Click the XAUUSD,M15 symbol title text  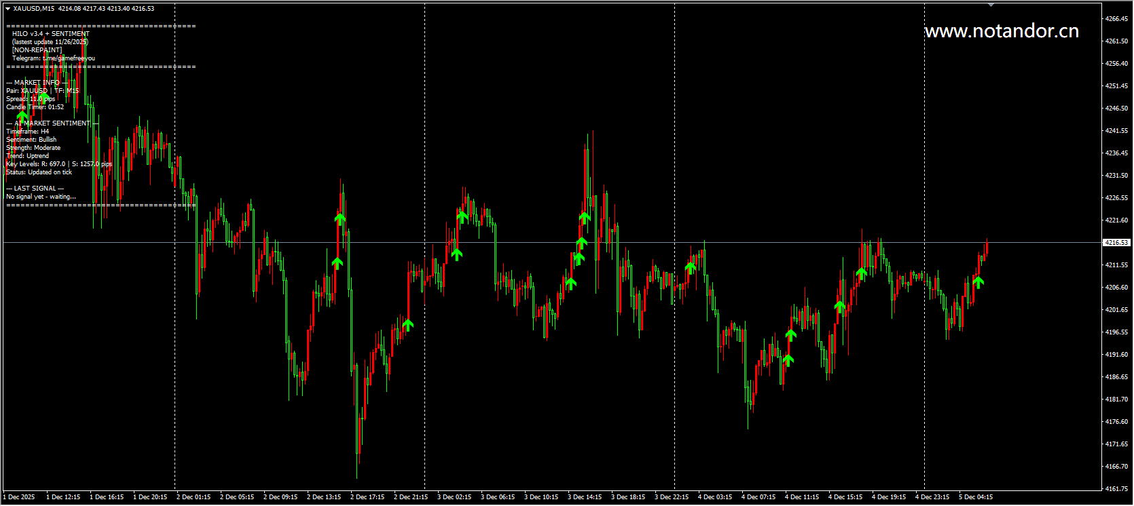[x=34, y=9]
